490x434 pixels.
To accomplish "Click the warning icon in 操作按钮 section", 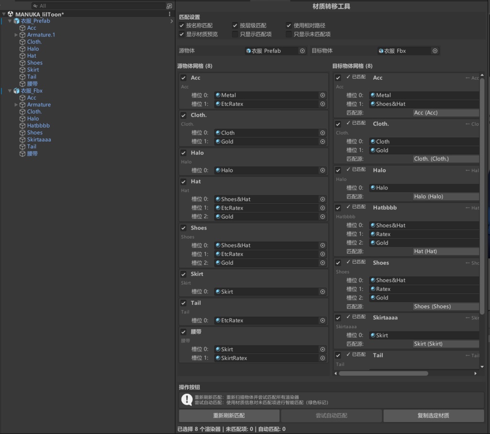I will (x=187, y=400).
